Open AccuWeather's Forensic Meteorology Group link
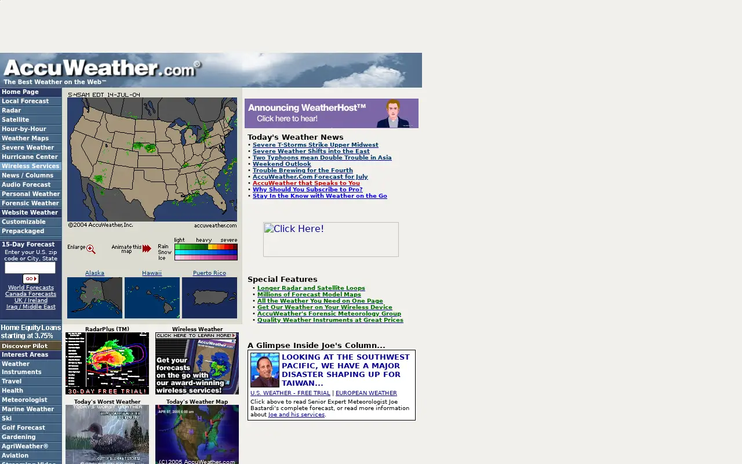 [x=329, y=314]
